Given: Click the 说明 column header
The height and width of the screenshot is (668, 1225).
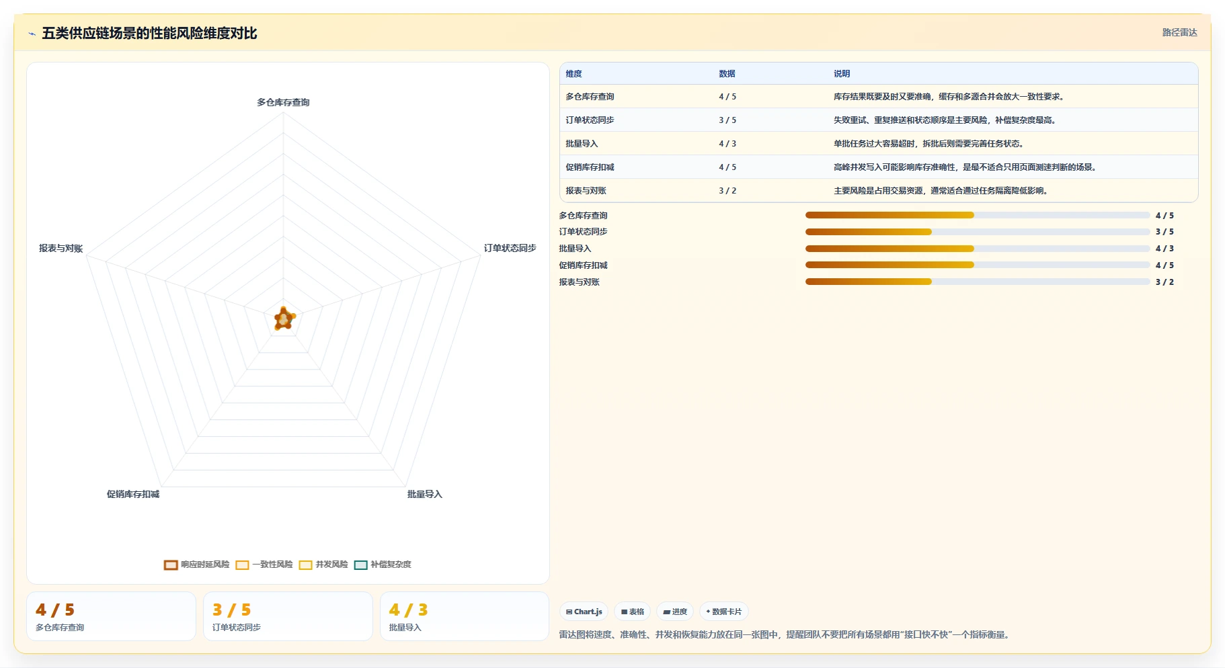Looking at the screenshot, I should tap(842, 74).
